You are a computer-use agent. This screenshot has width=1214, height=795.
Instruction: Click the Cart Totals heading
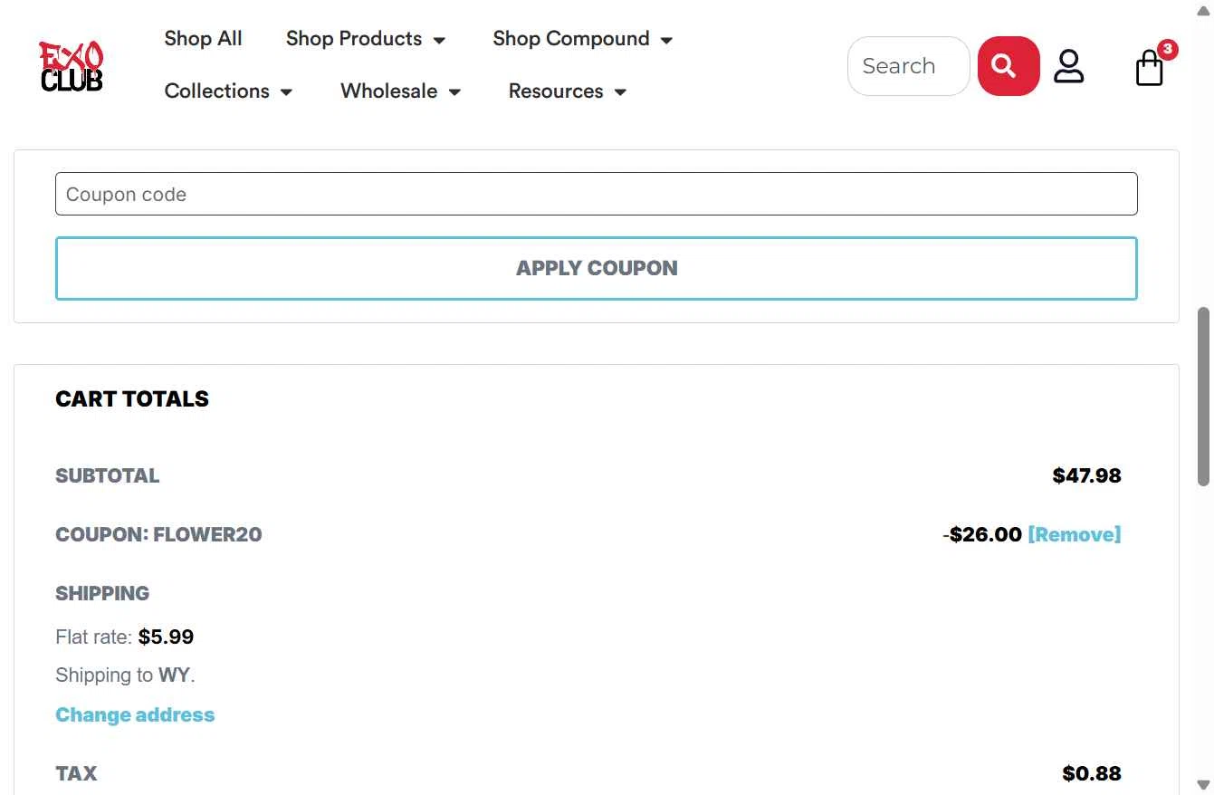point(132,398)
